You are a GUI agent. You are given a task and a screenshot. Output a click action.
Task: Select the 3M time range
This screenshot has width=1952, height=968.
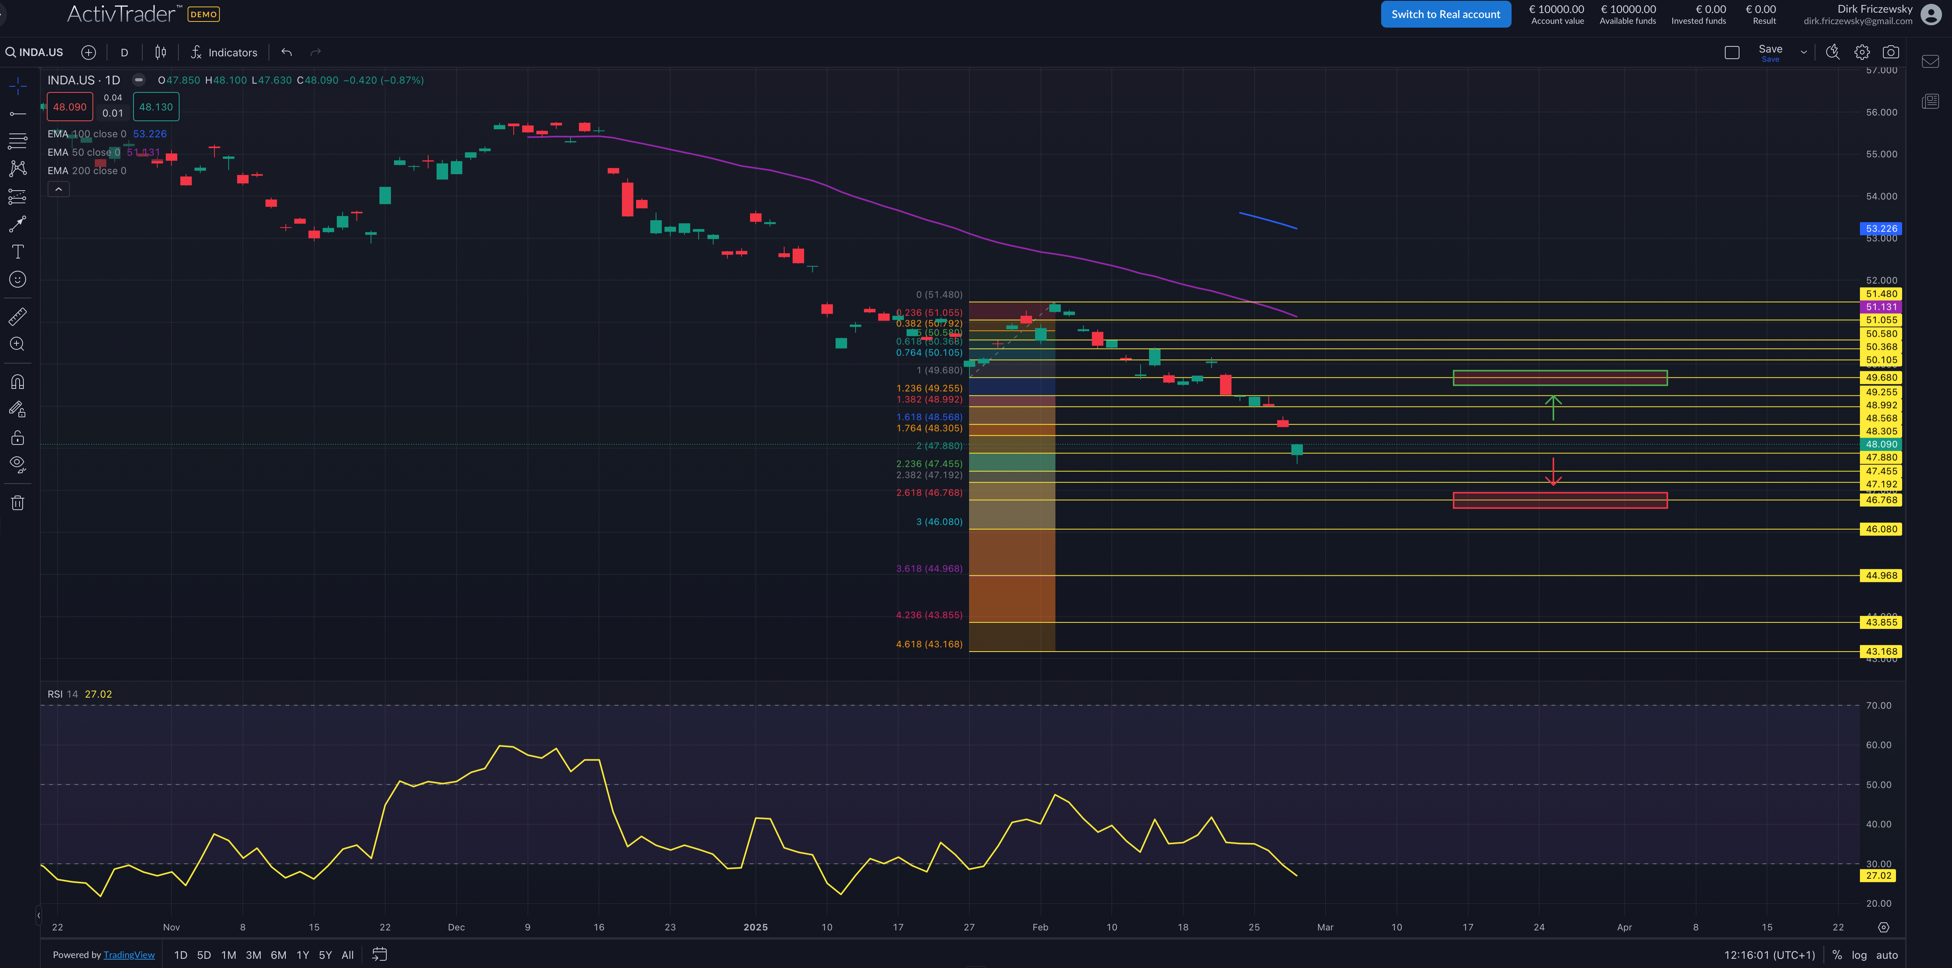[253, 955]
